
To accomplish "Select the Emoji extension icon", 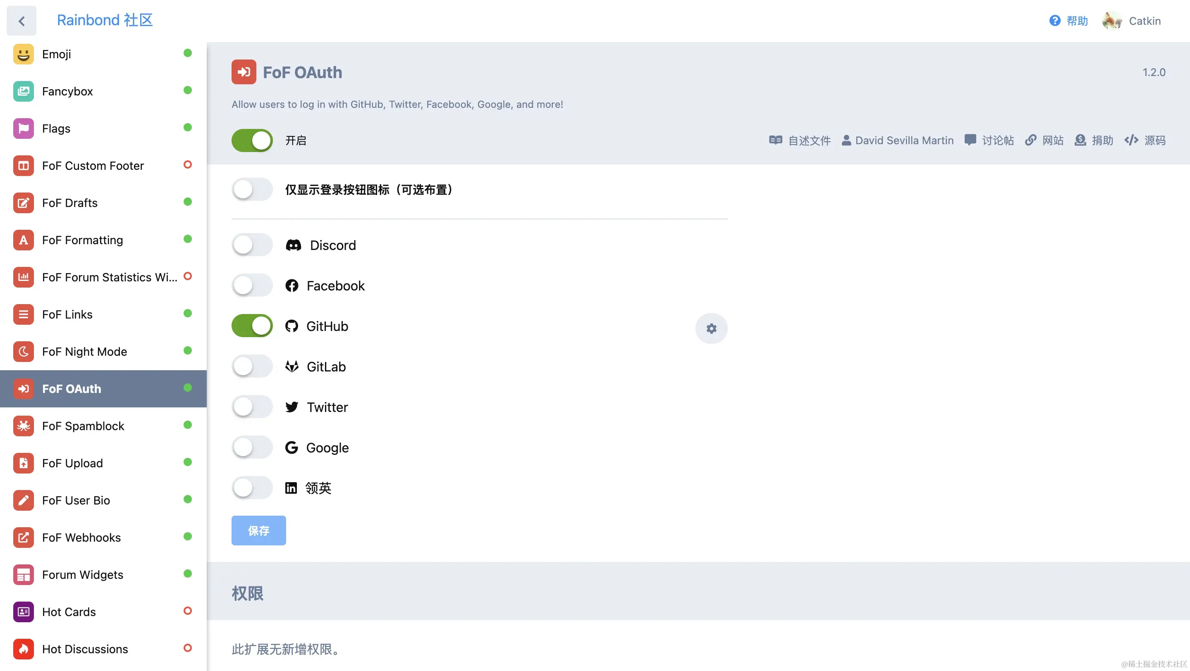I will [24, 54].
